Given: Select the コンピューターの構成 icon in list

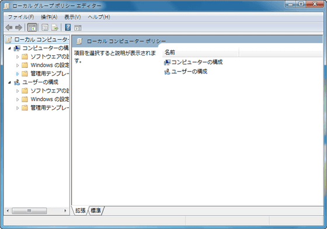Looking at the screenshot, I should click(167, 62).
